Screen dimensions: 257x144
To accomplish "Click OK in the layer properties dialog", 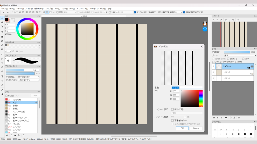I will (x=182, y=128).
